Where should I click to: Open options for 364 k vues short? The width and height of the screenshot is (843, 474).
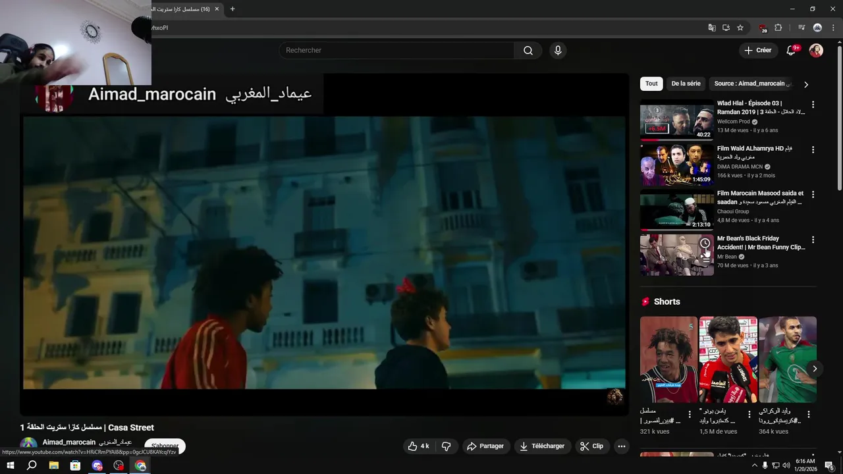808,415
